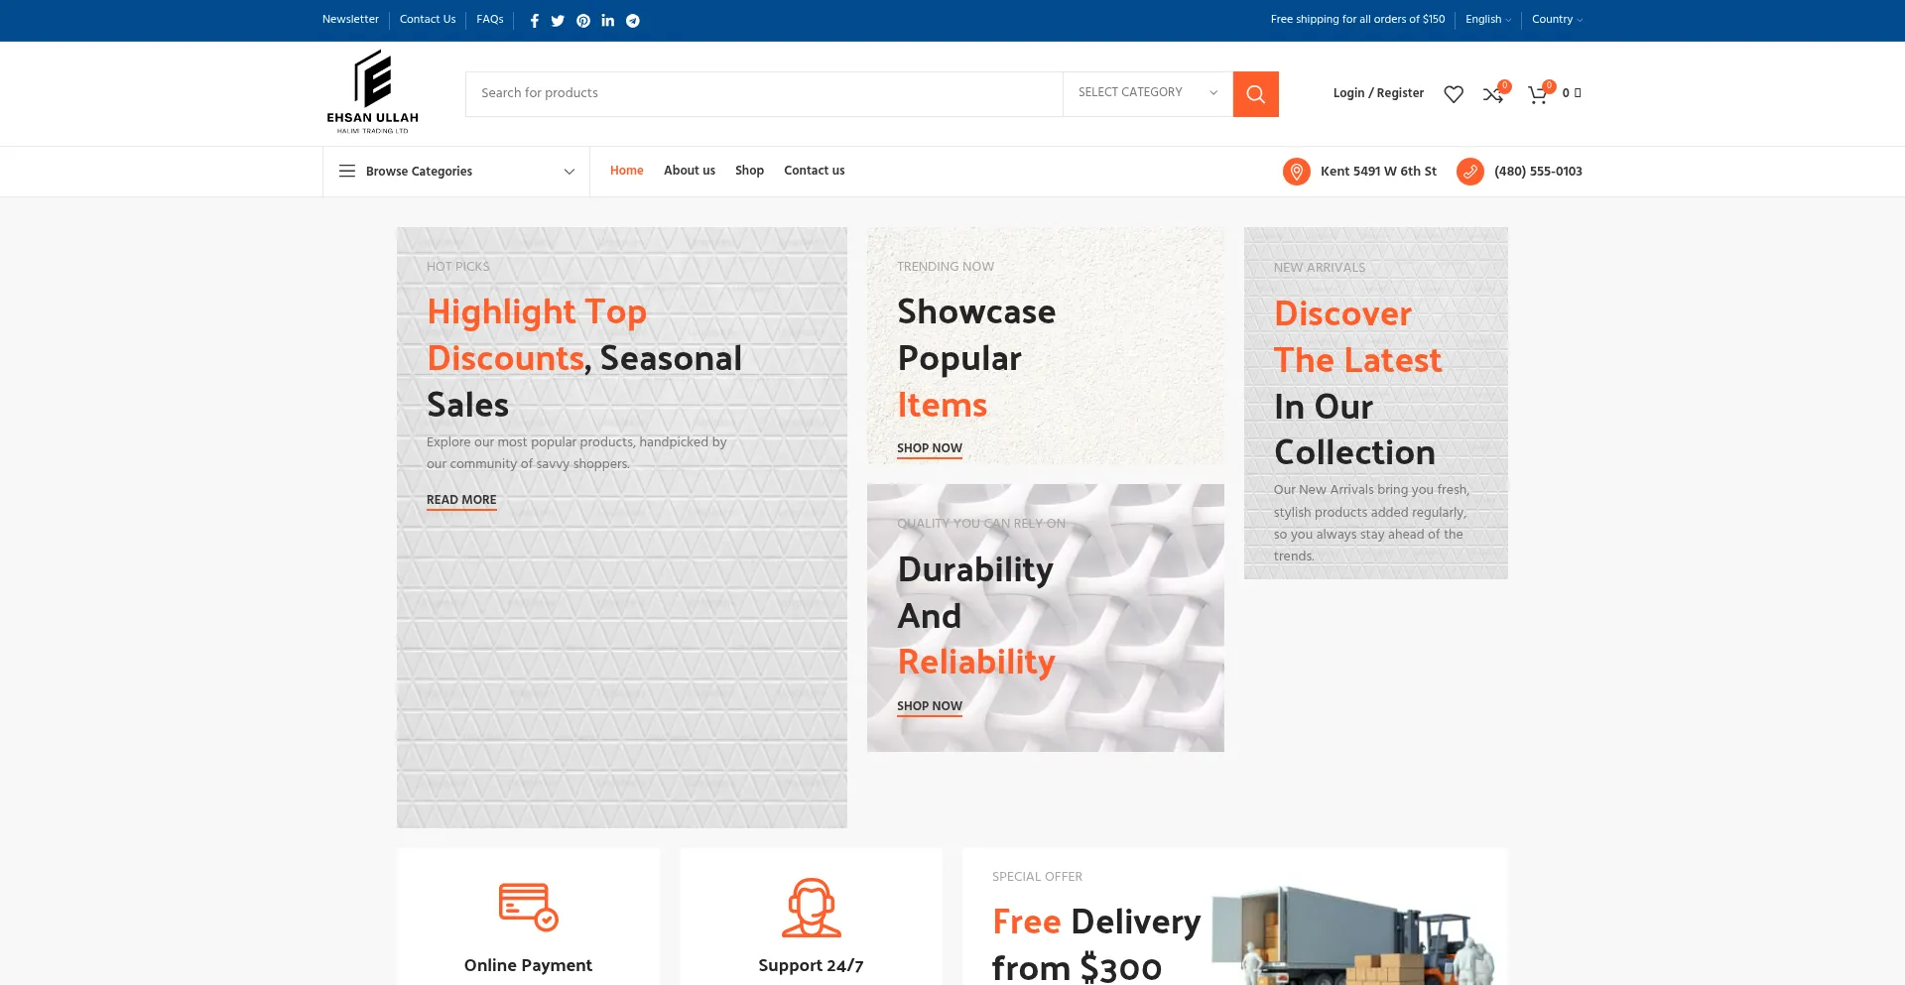This screenshot has height=985, width=1905.
Task: Go to the Home menu item
Action: pos(627,171)
